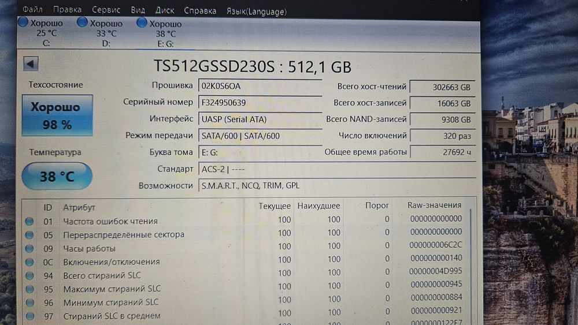Click status dot for attribute 01
The height and width of the screenshot is (325, 578).
coord(29,221)
